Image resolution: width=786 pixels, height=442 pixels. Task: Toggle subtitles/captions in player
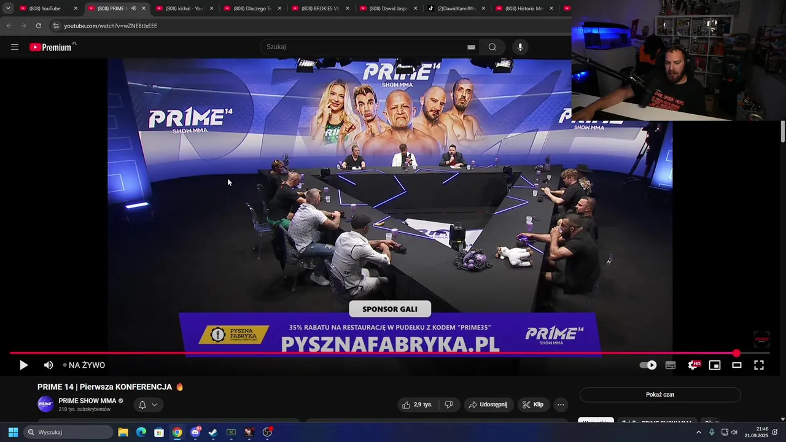[x=671, y=365]
